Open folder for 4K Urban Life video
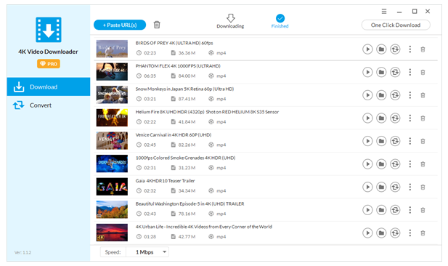The image size is (448, 266). pos(381,233)
